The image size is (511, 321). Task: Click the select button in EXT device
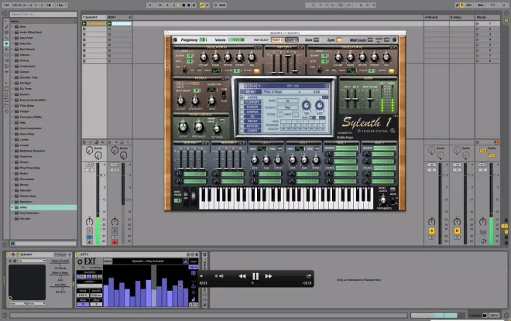[108, 261]
